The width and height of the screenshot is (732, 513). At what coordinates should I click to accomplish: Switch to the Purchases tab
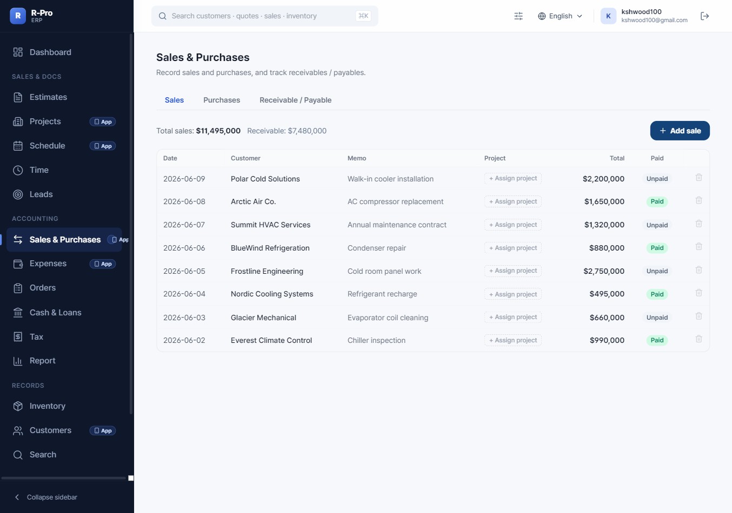[x=222, y=100]
